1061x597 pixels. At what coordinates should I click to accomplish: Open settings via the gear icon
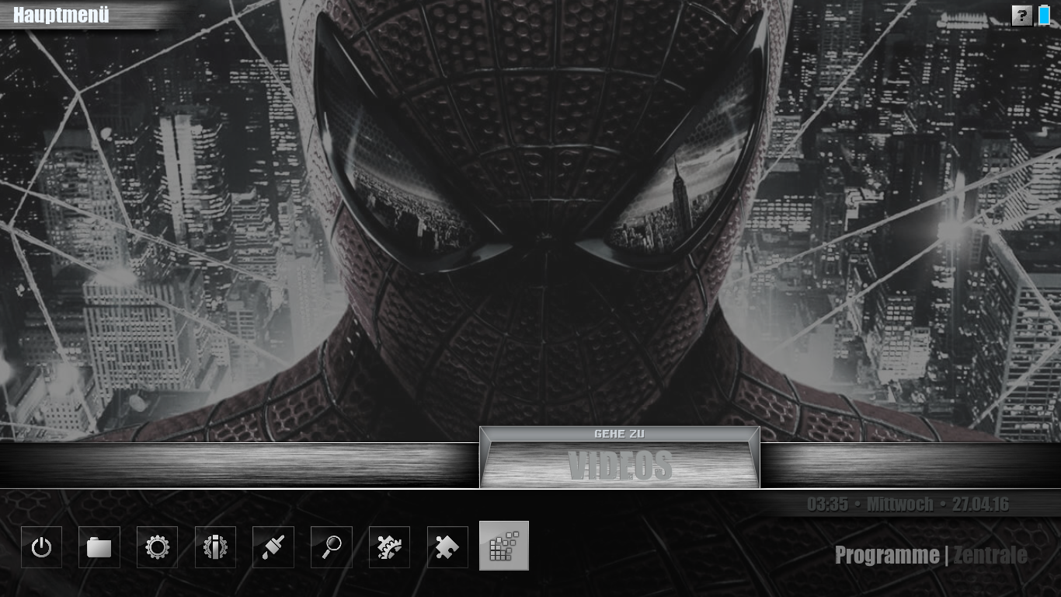[158, 547]
